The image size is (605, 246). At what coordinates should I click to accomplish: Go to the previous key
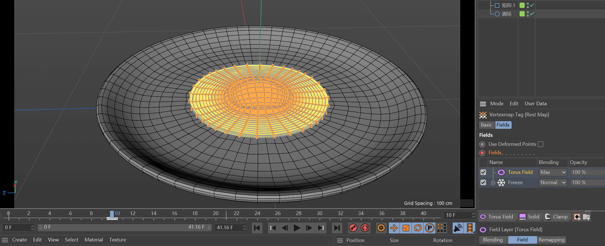click(273, 228)
